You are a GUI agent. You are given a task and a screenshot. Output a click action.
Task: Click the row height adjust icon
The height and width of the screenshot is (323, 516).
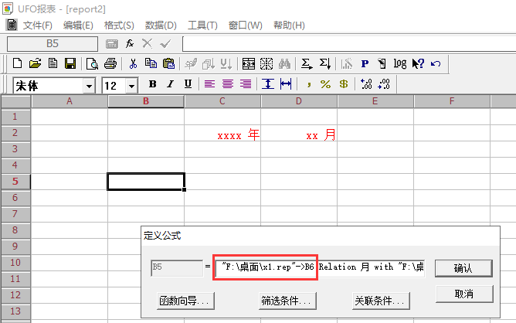[x=268, y=84]
